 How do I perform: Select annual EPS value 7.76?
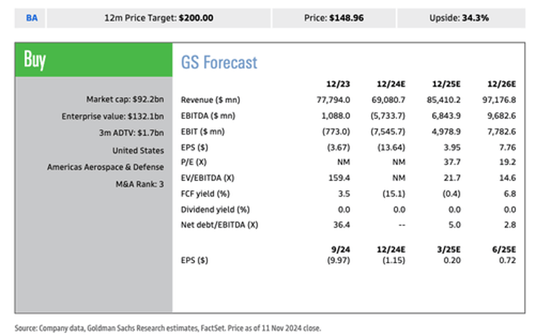[x=508, y=148]
